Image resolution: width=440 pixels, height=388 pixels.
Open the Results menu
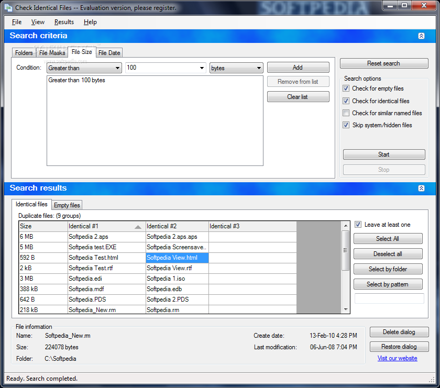coord(64,22)
